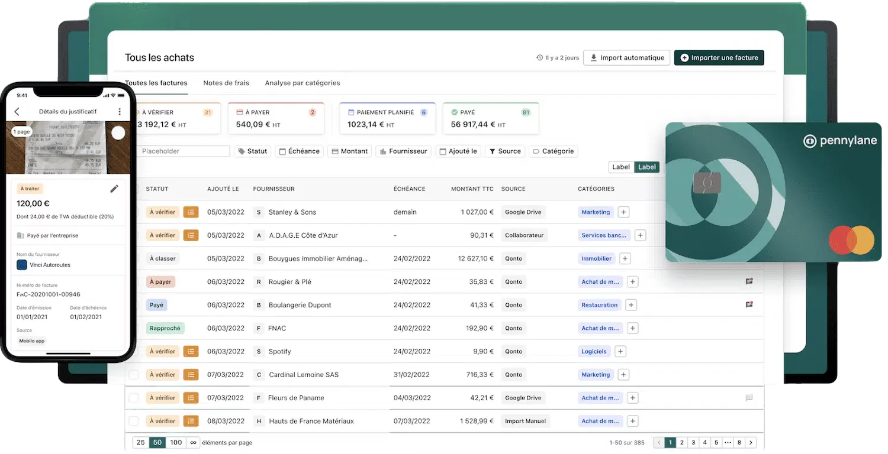The image size is (888, 454).
Task: Click the 'Rapproché' status badge on the FNAC row
Action: [165, 328]
